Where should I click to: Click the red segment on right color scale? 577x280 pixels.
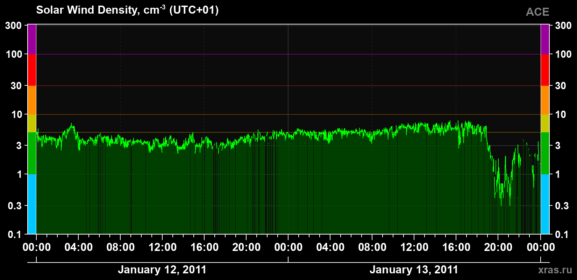(545, 70)
